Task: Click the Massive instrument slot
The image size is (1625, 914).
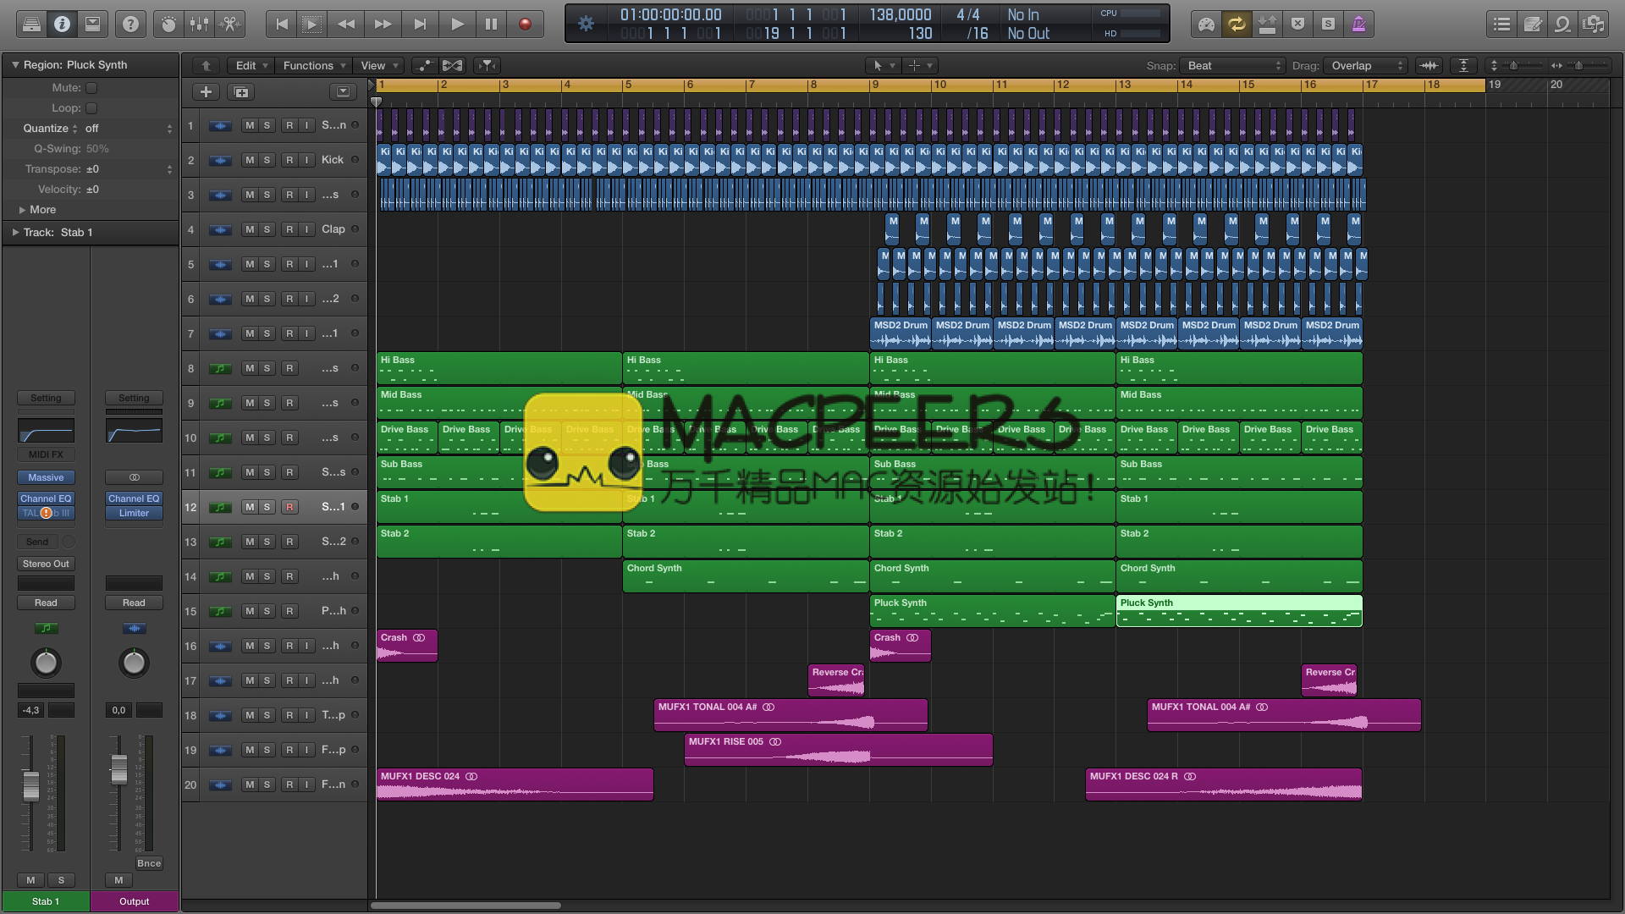Action: pyautogui.click(x=46, y=478)
